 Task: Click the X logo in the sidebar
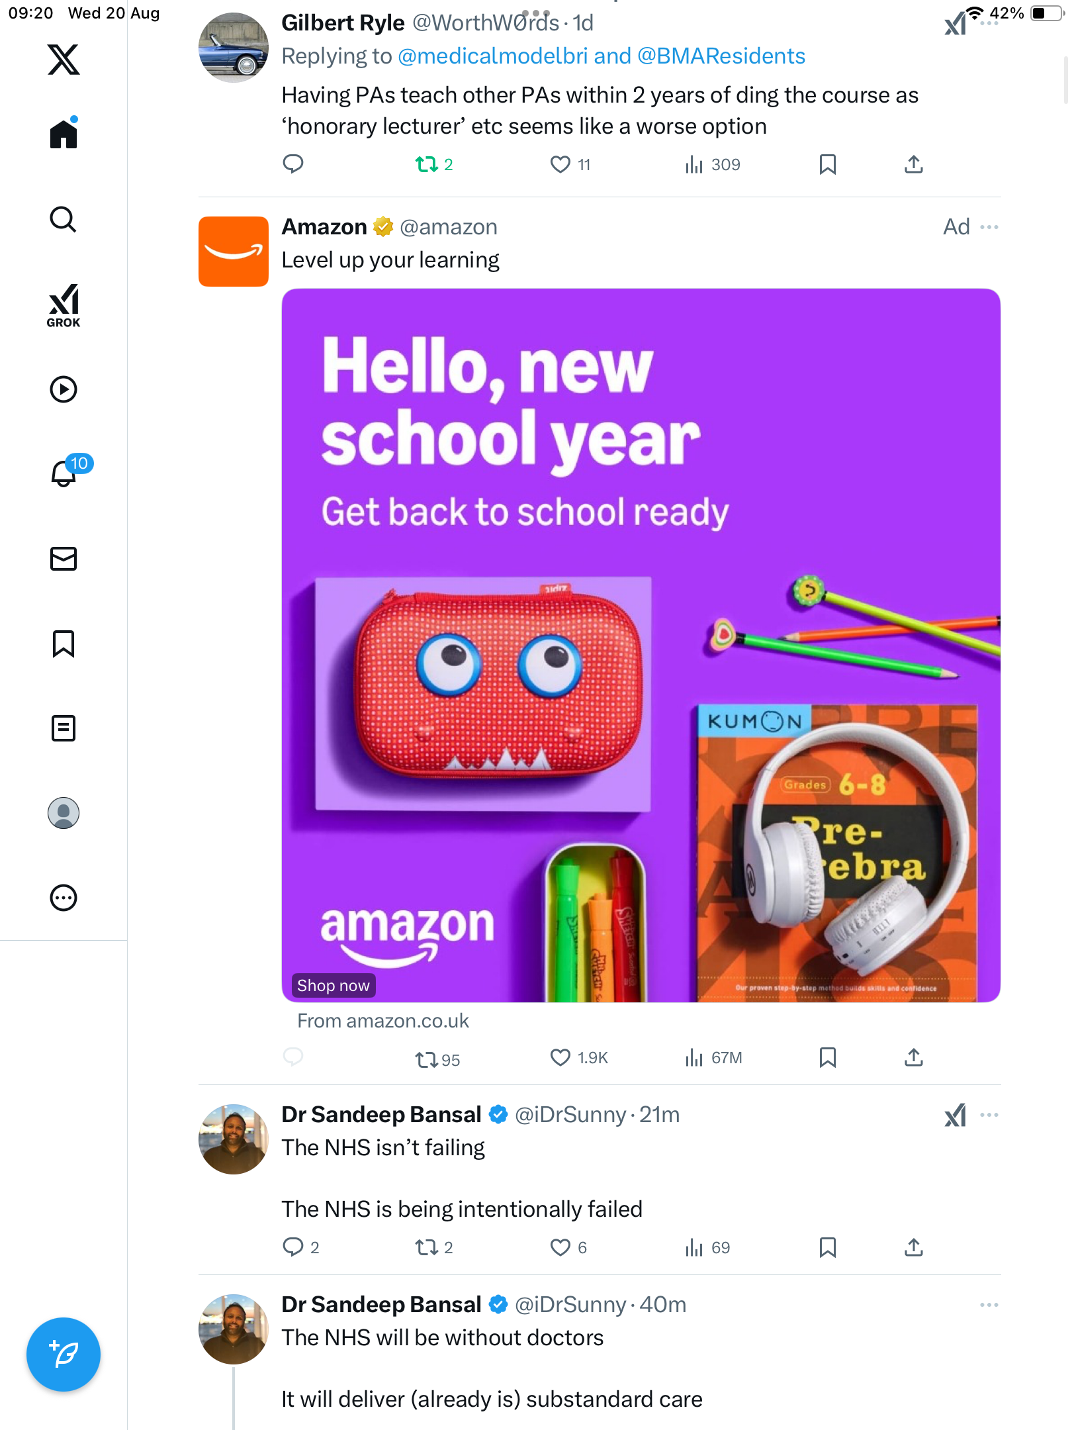point(64,60)
